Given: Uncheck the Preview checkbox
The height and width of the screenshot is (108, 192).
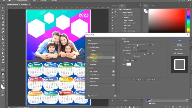Looking at the screenshot, I should (175, 53).
